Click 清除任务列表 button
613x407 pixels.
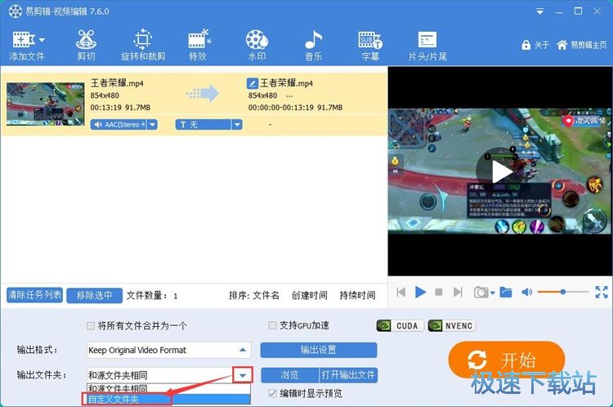coord(35,295)
